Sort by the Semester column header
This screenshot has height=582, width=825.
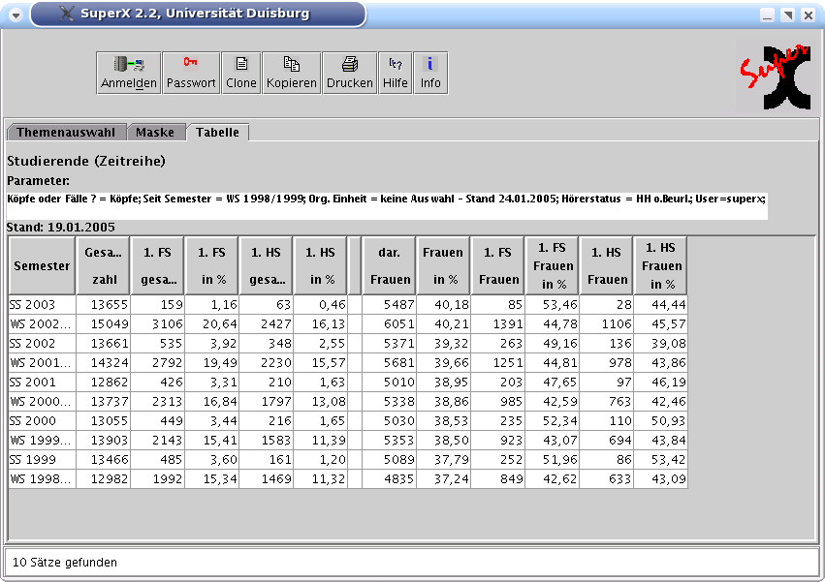pyautogui.click(x=42, y=265)
